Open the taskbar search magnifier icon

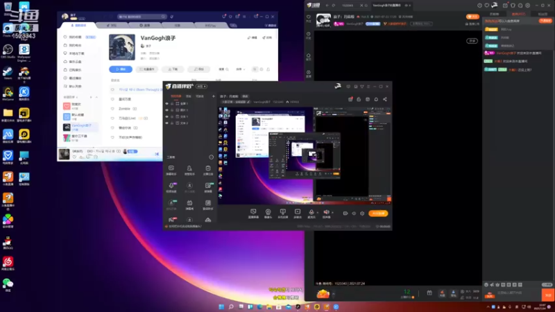(231, 306)
